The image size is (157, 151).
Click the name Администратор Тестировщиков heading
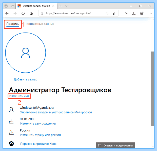point(60,90)
